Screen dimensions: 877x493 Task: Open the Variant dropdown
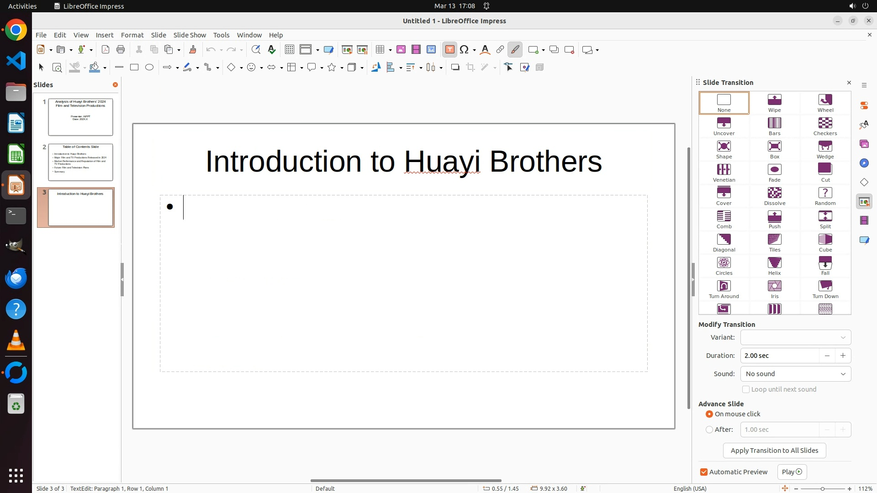pos(795,337)
